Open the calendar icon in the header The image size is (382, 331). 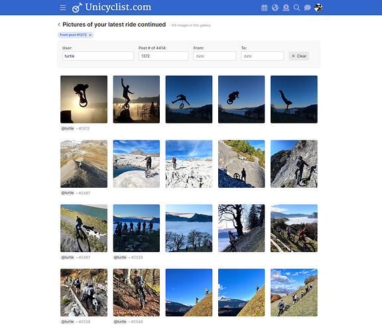(265, 8)
